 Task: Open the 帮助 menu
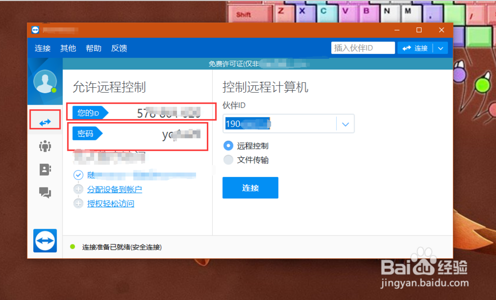(93, 48)
